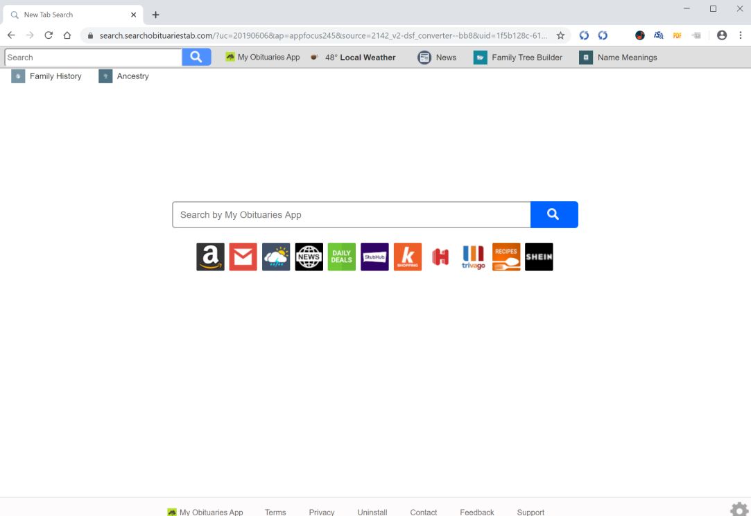751x516 pixels.
Task: Open the settings gear at bottom right
Action: point(738,508)
